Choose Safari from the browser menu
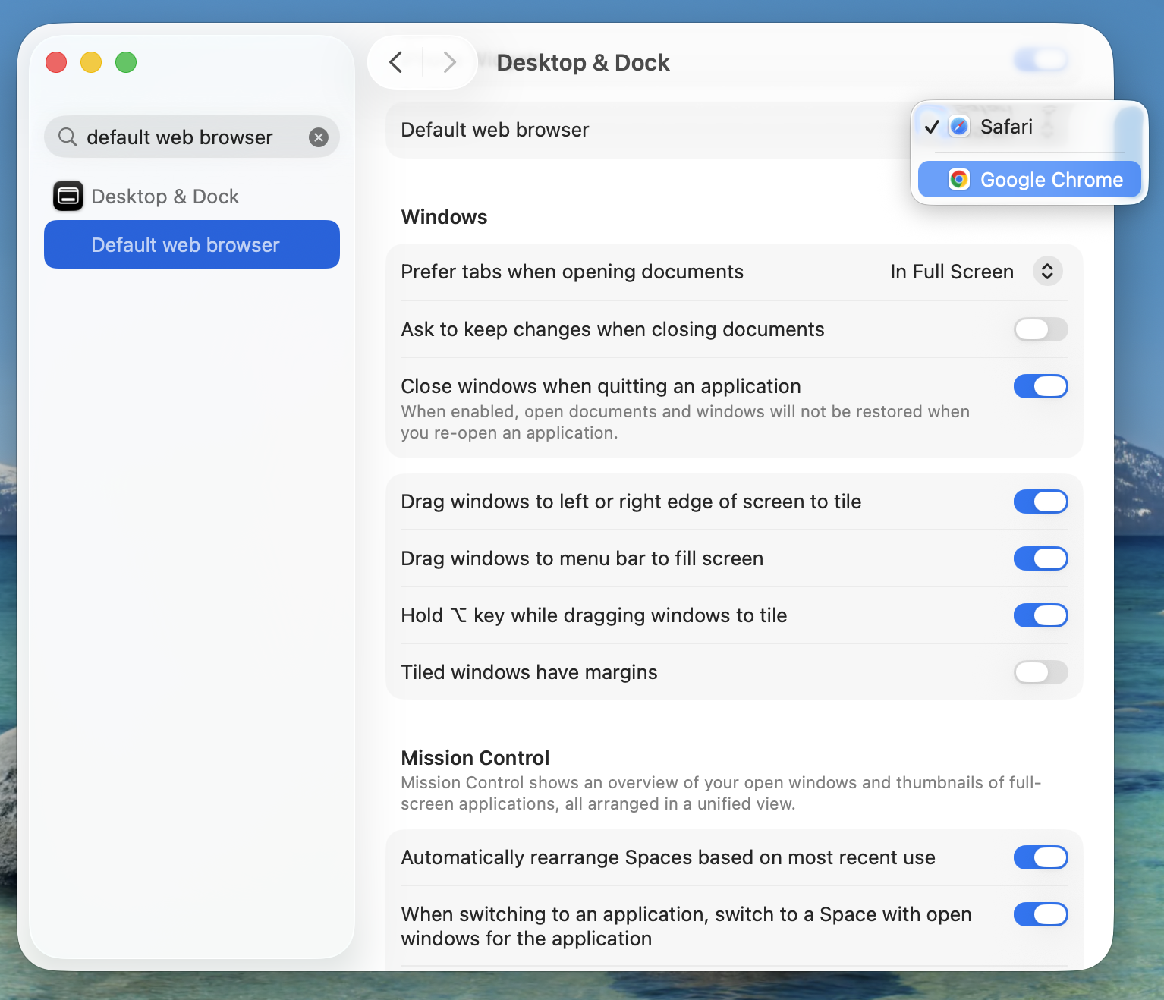This screenshot has height=1000, width=1164. (1005, 127)
